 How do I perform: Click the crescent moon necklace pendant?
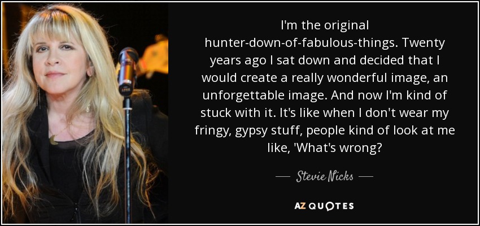point(54,140)
